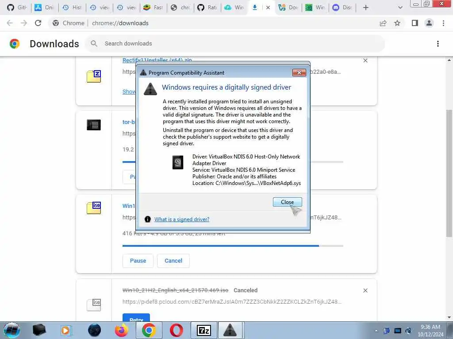Toggle the Chrome side panel
The image size is (453, 339).
(x=415, y=23)
